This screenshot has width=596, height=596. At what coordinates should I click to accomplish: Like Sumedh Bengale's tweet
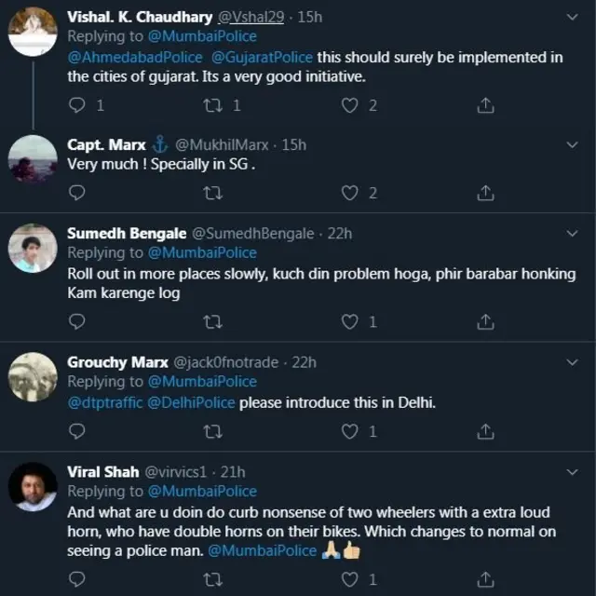pyautogui.click(x=350, y=321)
